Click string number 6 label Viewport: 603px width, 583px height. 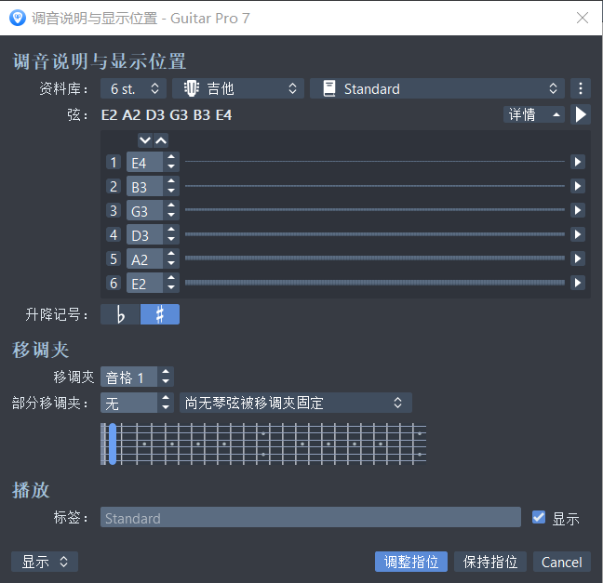pos(114,283)
